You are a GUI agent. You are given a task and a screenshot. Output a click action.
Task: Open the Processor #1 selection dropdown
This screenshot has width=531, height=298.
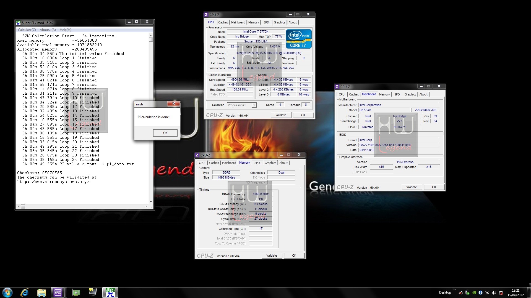point(242,105)
